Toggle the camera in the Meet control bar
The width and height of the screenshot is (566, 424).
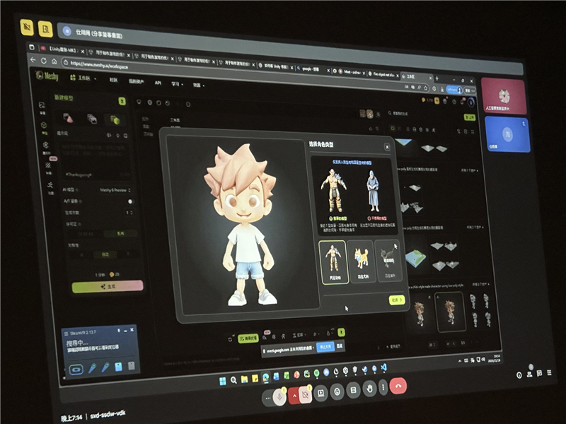(305, 394)
